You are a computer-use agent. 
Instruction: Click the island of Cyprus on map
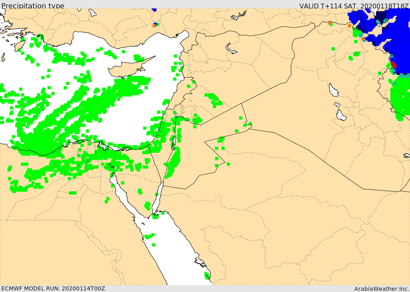tap(128, 68)
